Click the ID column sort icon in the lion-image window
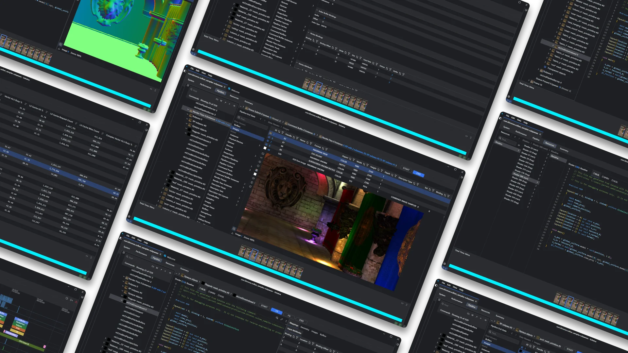This screenshot has width=628, height=353. (x=279, y=131)
